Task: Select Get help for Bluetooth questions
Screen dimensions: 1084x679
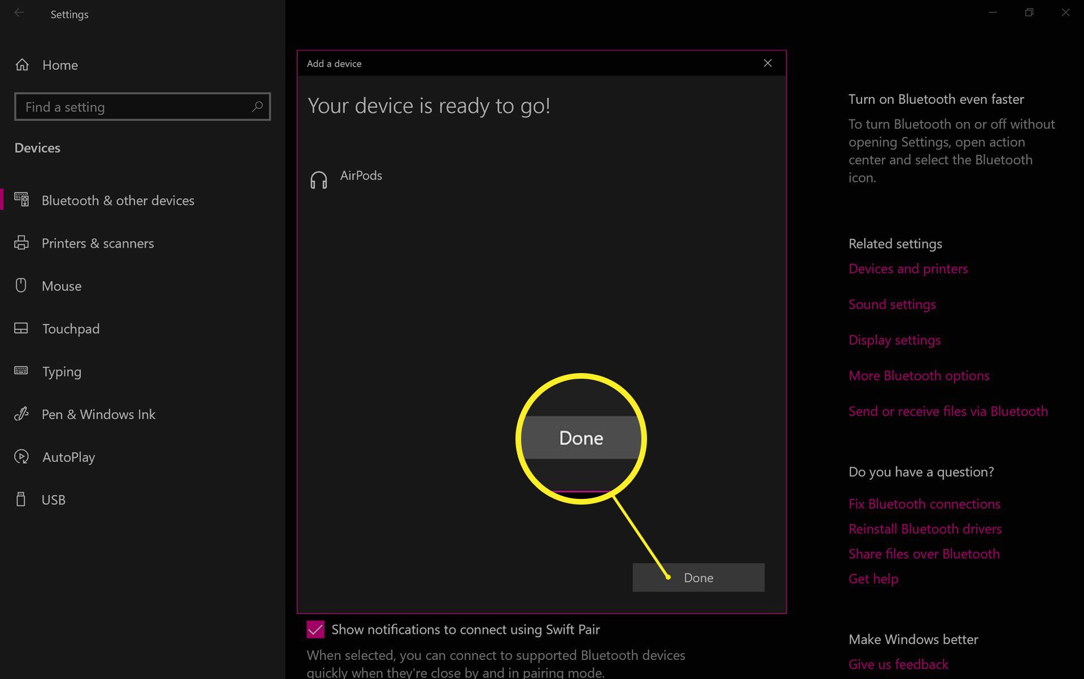Action: (x=873, y=578)
